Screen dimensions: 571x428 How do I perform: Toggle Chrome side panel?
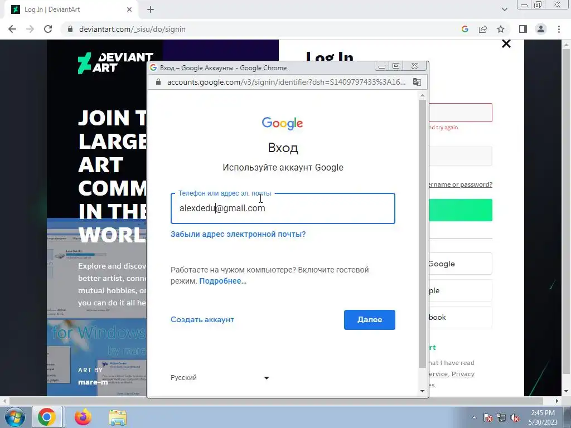(x=523, y=29)
